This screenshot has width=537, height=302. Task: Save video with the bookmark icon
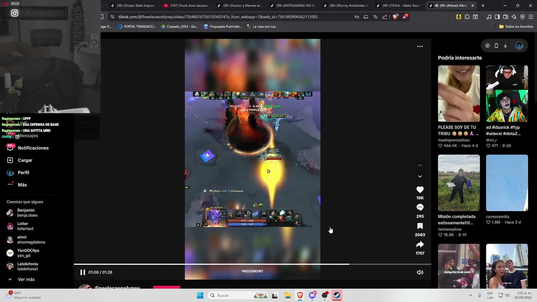click(x=420, y=226)
